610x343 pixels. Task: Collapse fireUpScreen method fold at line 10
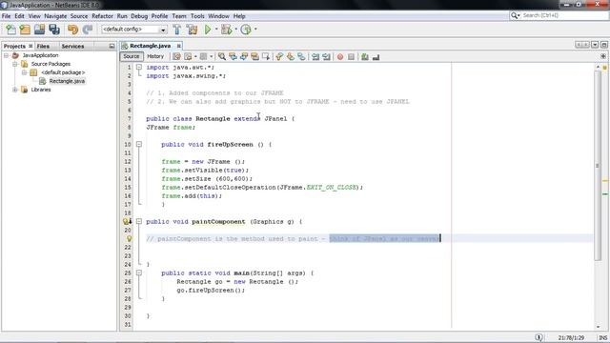[x=139, y=144]
